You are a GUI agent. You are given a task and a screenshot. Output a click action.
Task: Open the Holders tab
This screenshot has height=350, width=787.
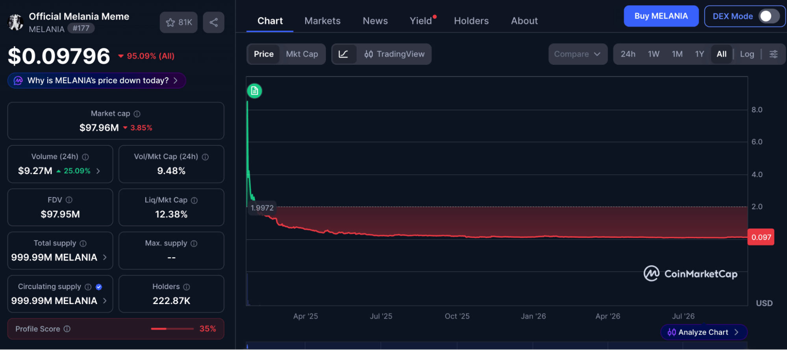pyautogui.click(x=471, y=21)
